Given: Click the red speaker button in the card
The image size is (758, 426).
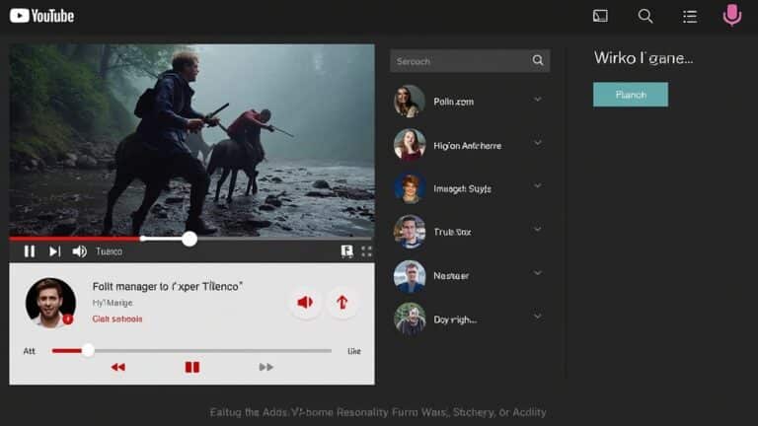Looking at the screenshot, I should pos(305,303).
